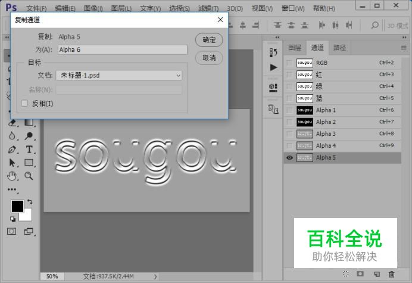Select the Pen tool
Image resolution: width=412 pixels, height=283 pixels.
(12, 150)
